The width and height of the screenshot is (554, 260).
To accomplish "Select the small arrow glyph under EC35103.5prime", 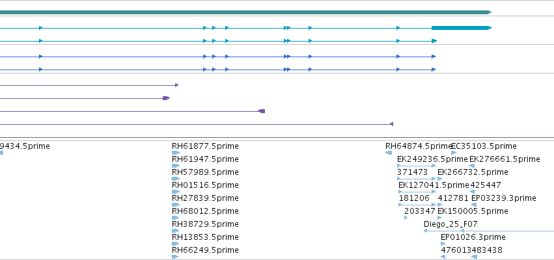I will click(454, 153).
